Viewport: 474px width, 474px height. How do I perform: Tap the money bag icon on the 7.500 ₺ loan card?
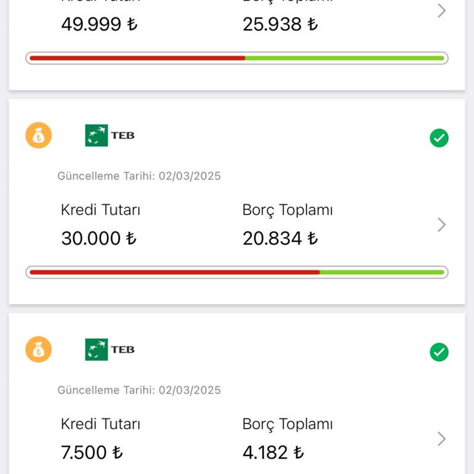(39, 349)
